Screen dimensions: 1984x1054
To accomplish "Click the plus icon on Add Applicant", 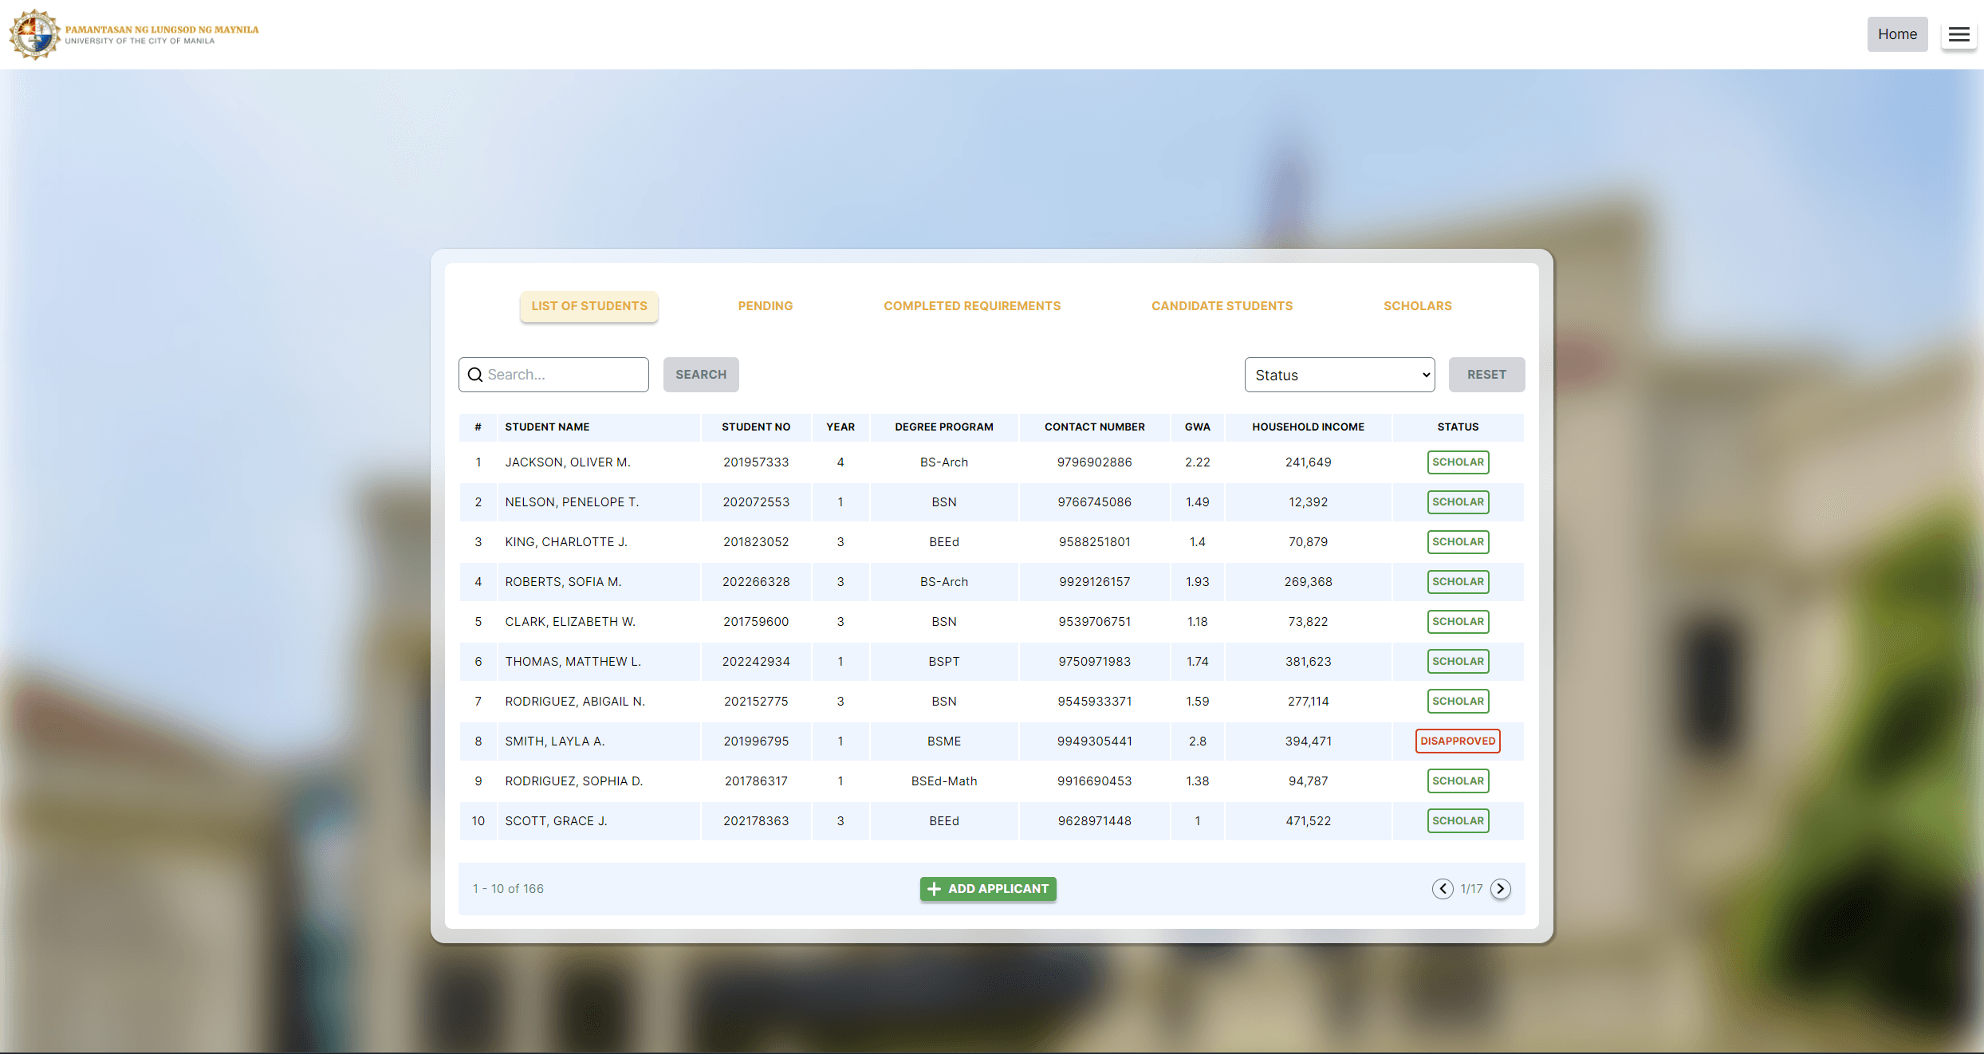I will (934, 889).
